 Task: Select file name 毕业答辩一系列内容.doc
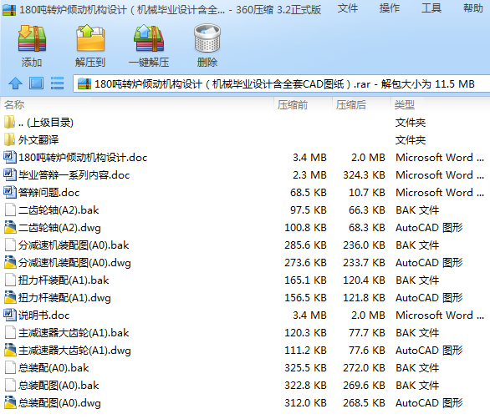coord(74,175)
